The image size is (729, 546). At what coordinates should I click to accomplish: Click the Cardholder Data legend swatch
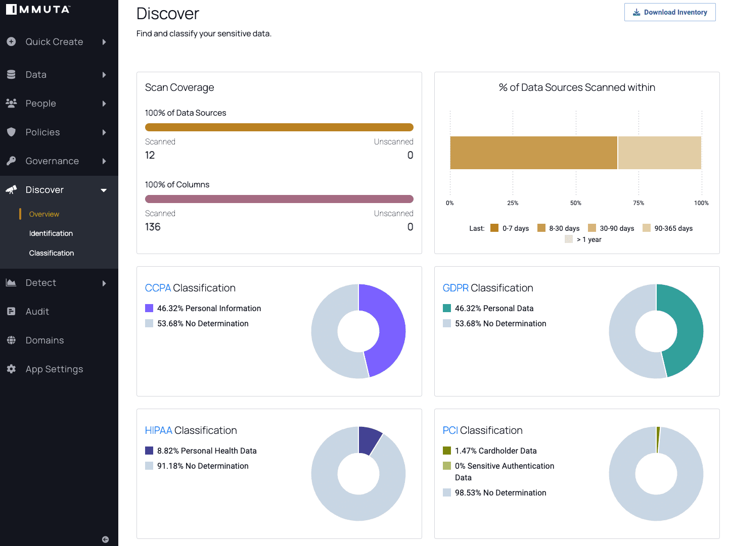point(447,451)
